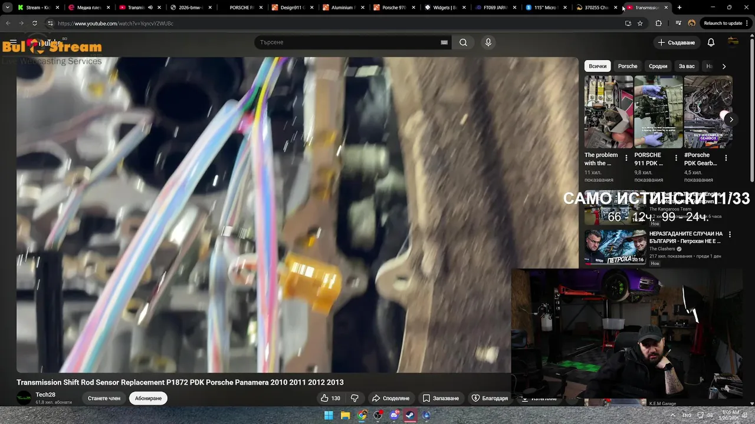Open the Chrome extensions puzzle icon

pyautogui.click(x=659, y=23)
